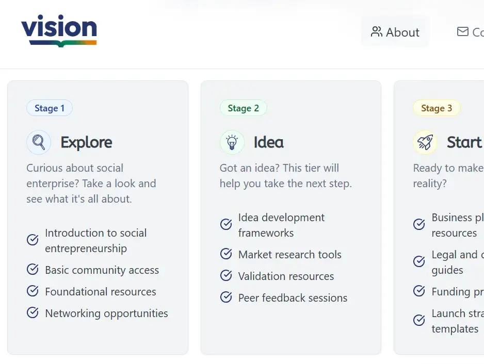Click the Vision logo

point(59,31)
